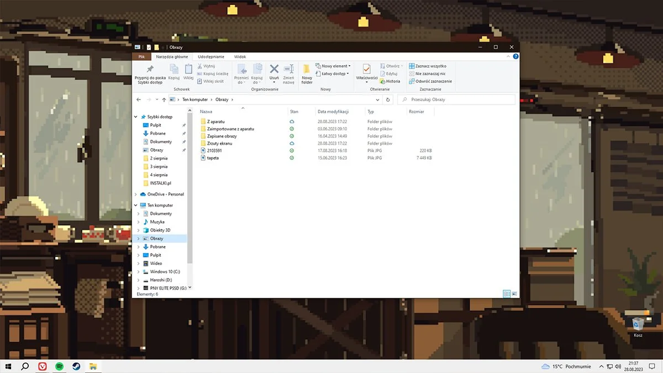
Task: Collapse the Ten komputer tree node
Action: click(134, 205)
